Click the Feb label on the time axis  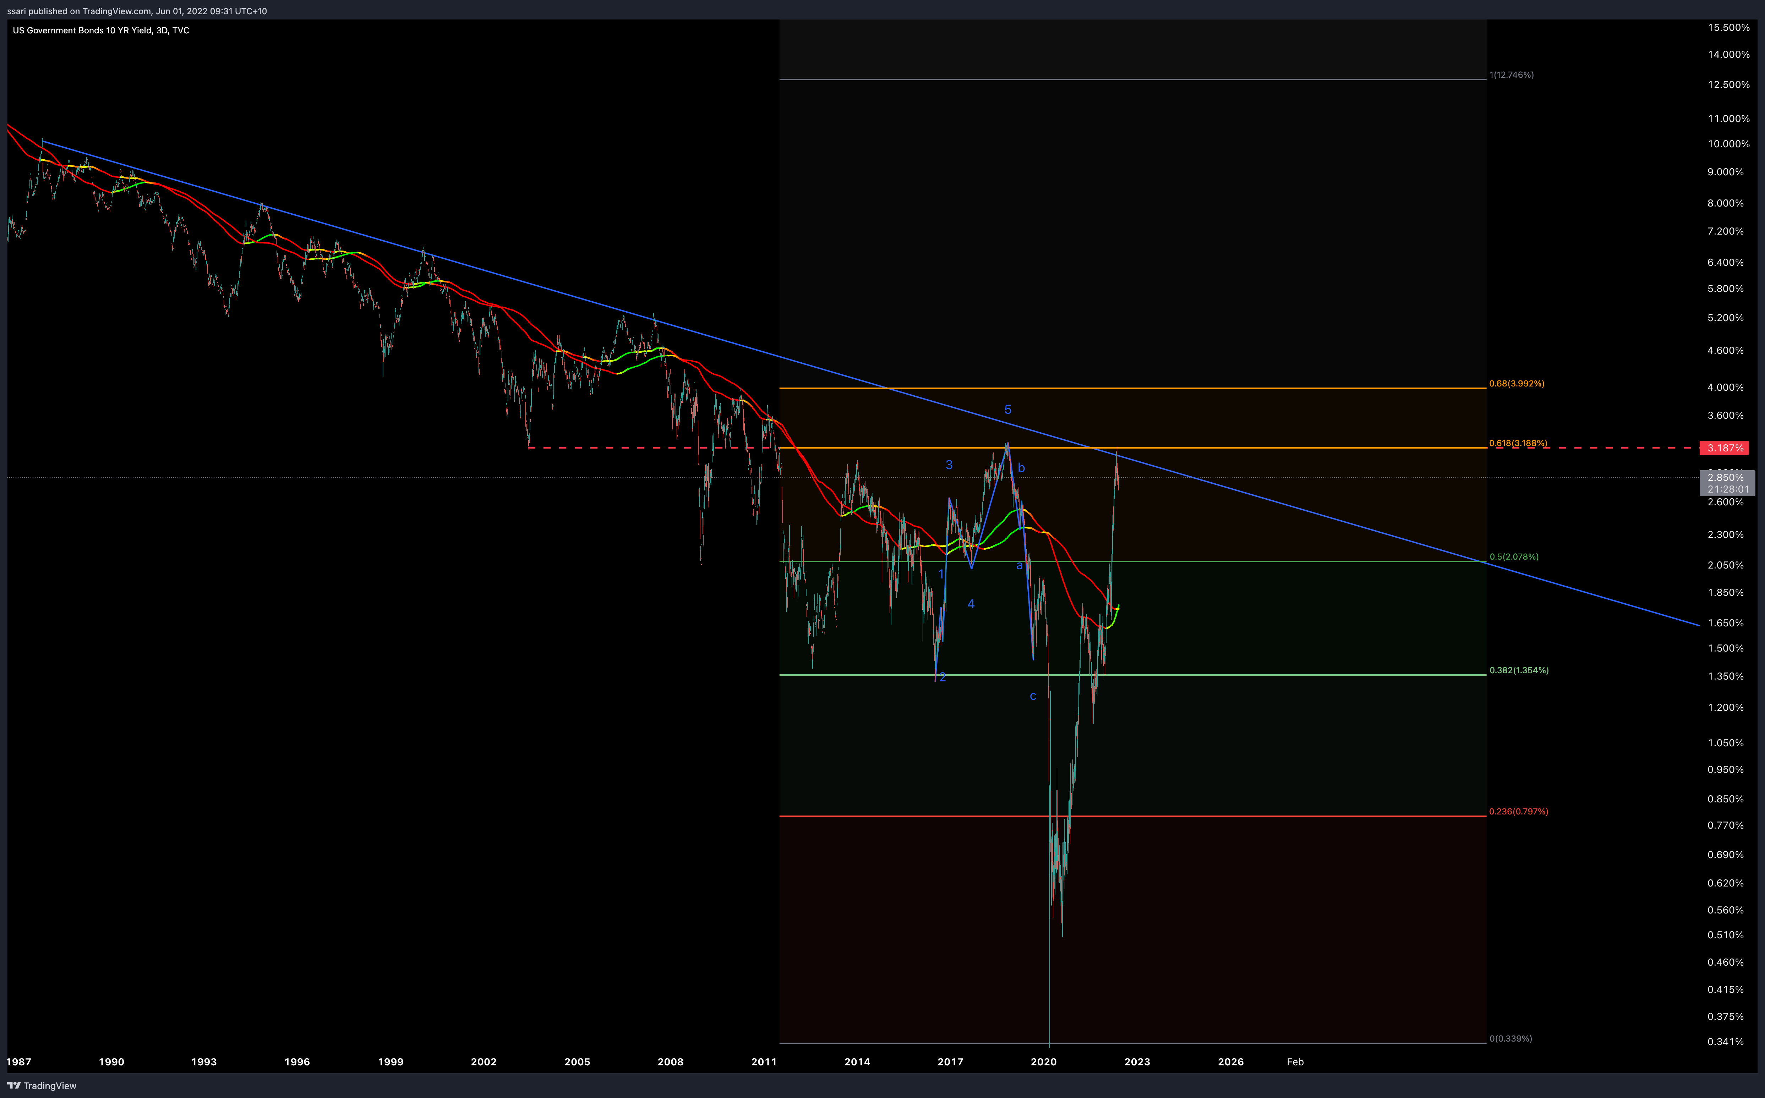(x=1295, y=1062)
